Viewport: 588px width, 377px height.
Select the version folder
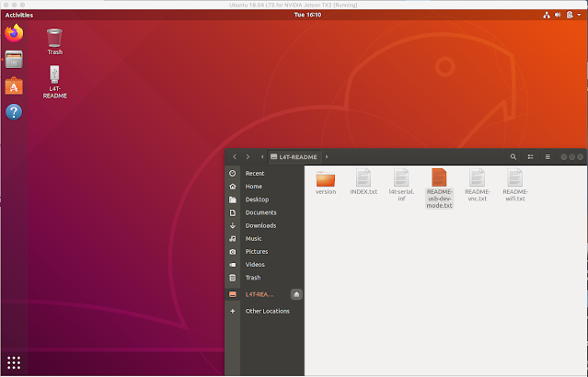pos(326,182)
